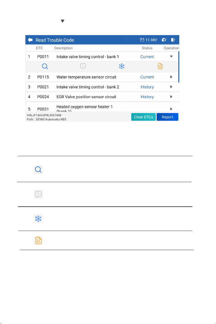Click the battery voltage icon
Viewport: 216px width, 324px height.
point(142,40)
